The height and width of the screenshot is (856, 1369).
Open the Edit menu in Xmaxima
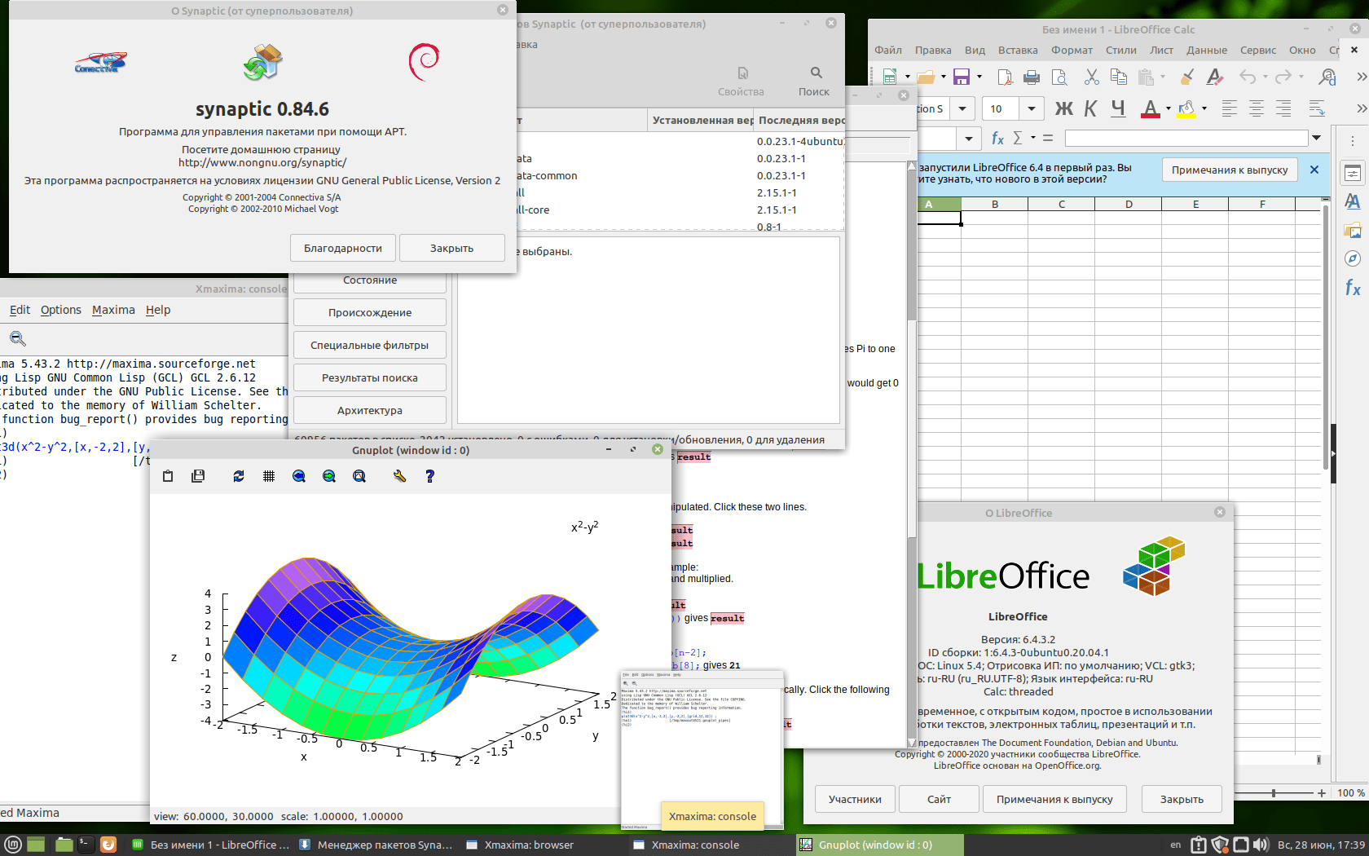click(20, 310)
